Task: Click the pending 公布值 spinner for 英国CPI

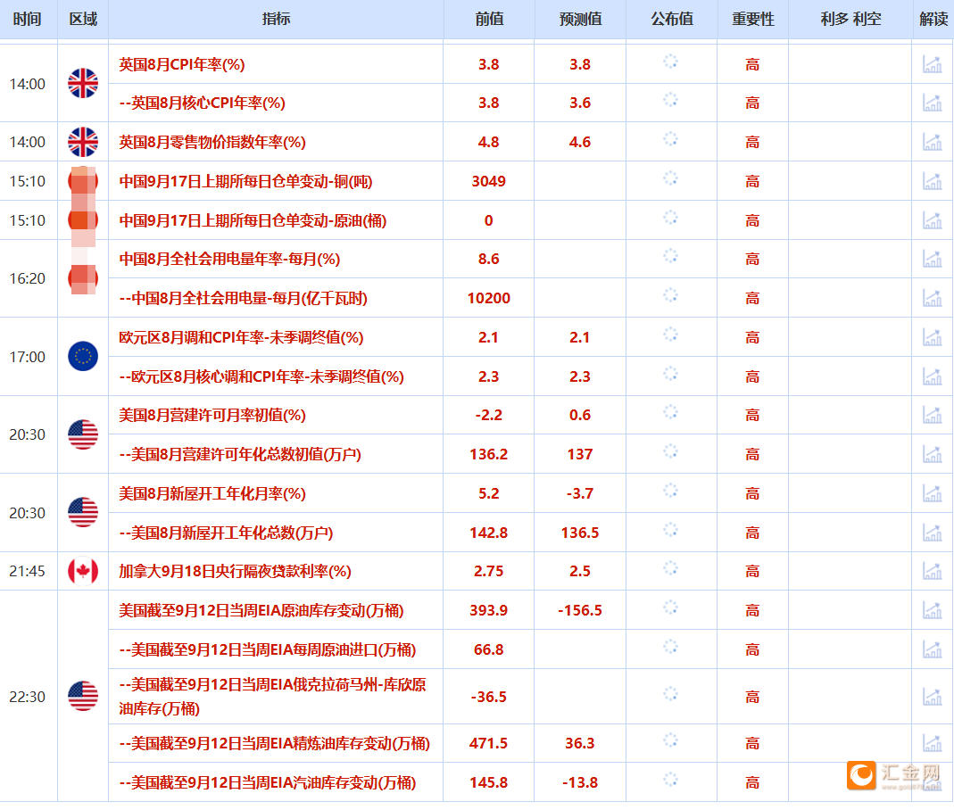Action: point(671,63)
